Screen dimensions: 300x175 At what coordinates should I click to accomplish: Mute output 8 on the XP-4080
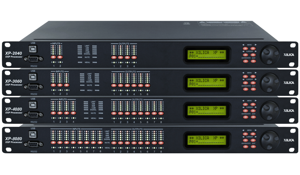161,113
